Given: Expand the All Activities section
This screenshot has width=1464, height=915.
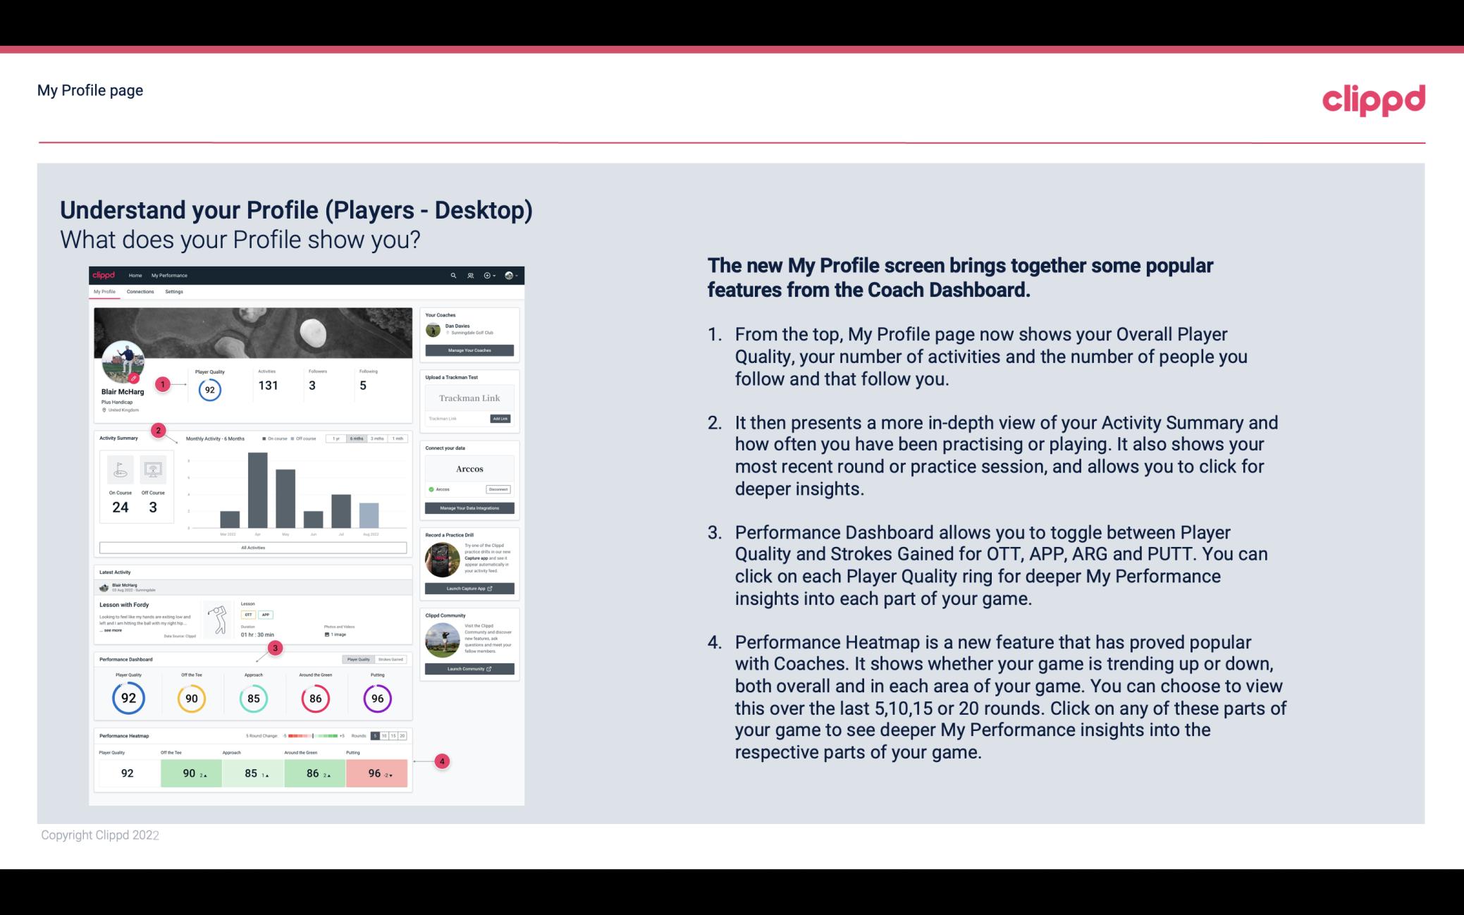Looking at the screenshot, I should (x=253, y=547).
